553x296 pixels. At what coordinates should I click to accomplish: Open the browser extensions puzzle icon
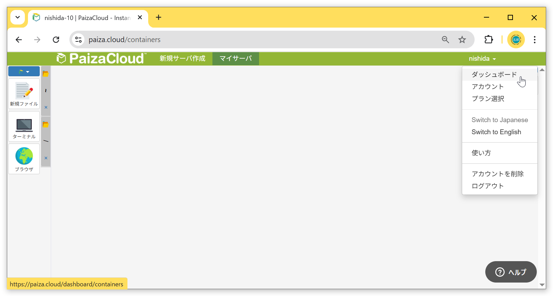488,40
